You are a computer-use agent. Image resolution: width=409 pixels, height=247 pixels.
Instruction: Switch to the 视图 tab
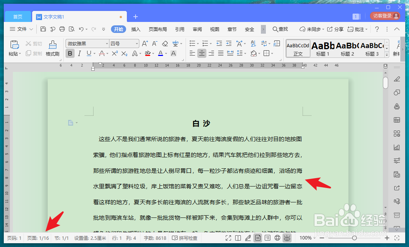click(x=215, y=29)
